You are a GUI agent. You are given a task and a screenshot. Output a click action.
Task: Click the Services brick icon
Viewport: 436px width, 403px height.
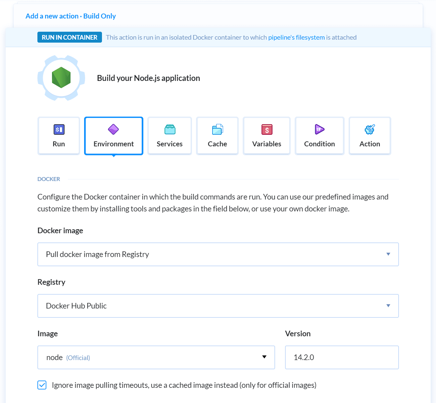click(x=170, y=129)
